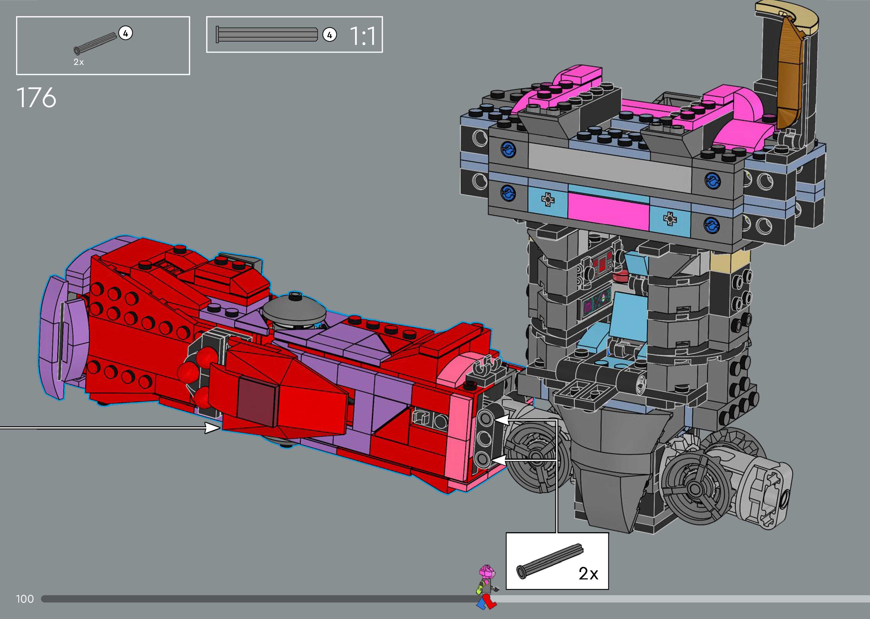
Task: Click the magenta tile on tower front
Action: (x=608, y=211)
